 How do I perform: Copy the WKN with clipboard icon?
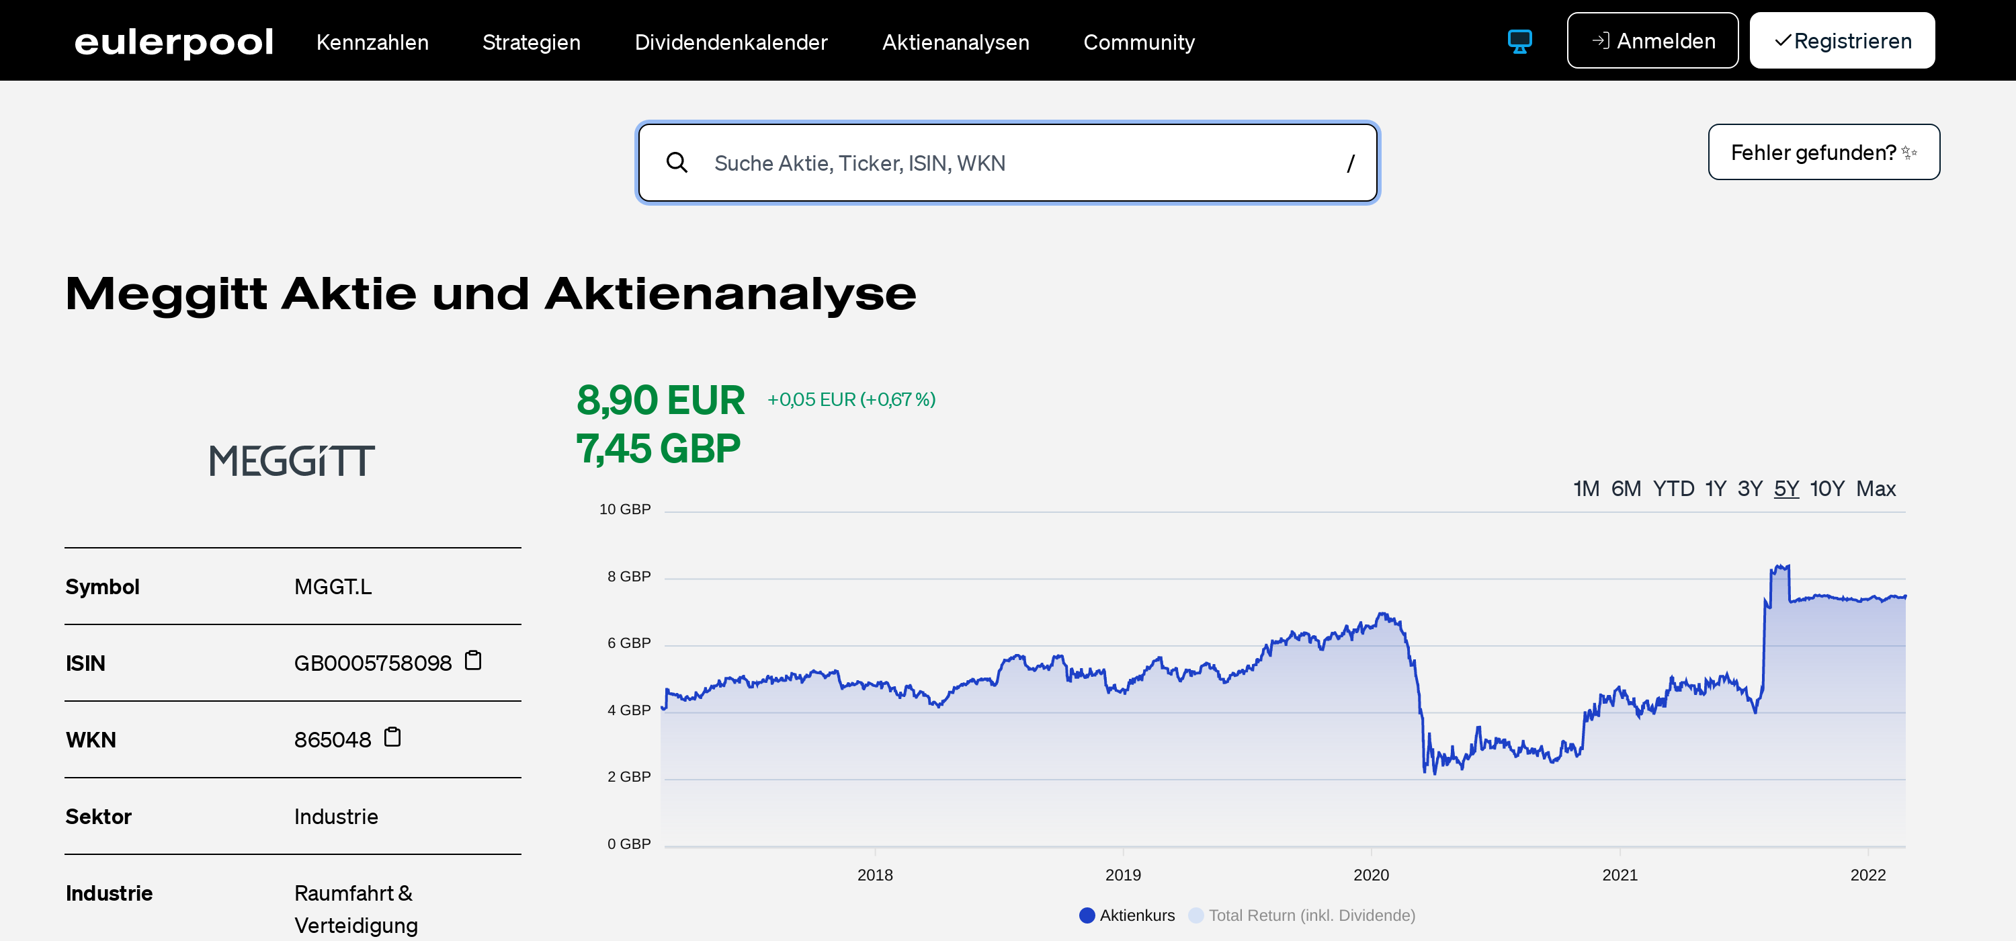(392, 737)
